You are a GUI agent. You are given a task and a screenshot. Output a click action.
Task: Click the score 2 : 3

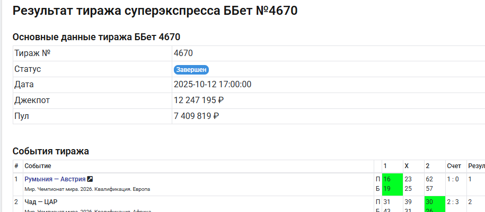coord(454,202)
